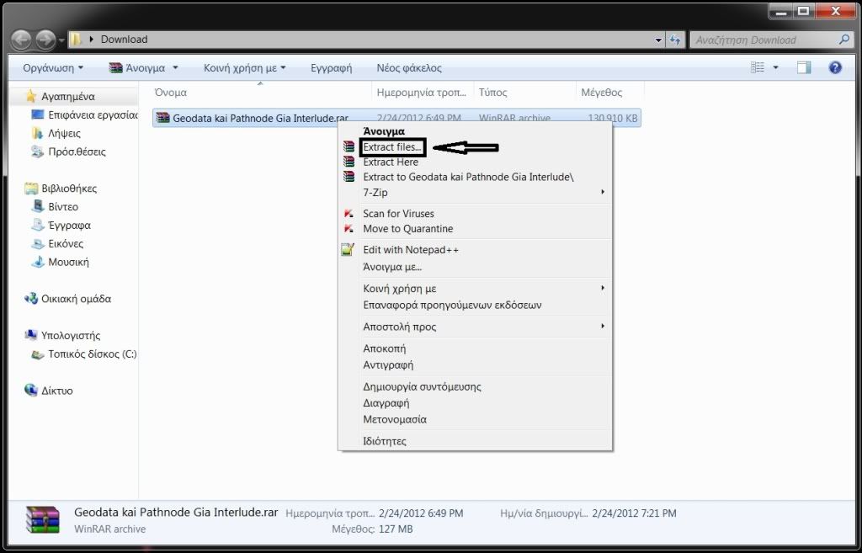Click the Εγγραφή toolbar button
The width and height of the screenshot is (862, 553).
[x=331, y=68]
